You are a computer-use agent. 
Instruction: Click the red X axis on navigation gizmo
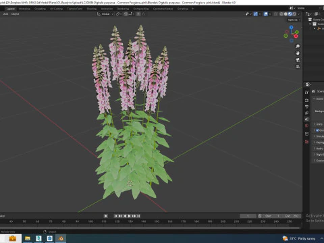pyautogui.click(x=296, y=36)
